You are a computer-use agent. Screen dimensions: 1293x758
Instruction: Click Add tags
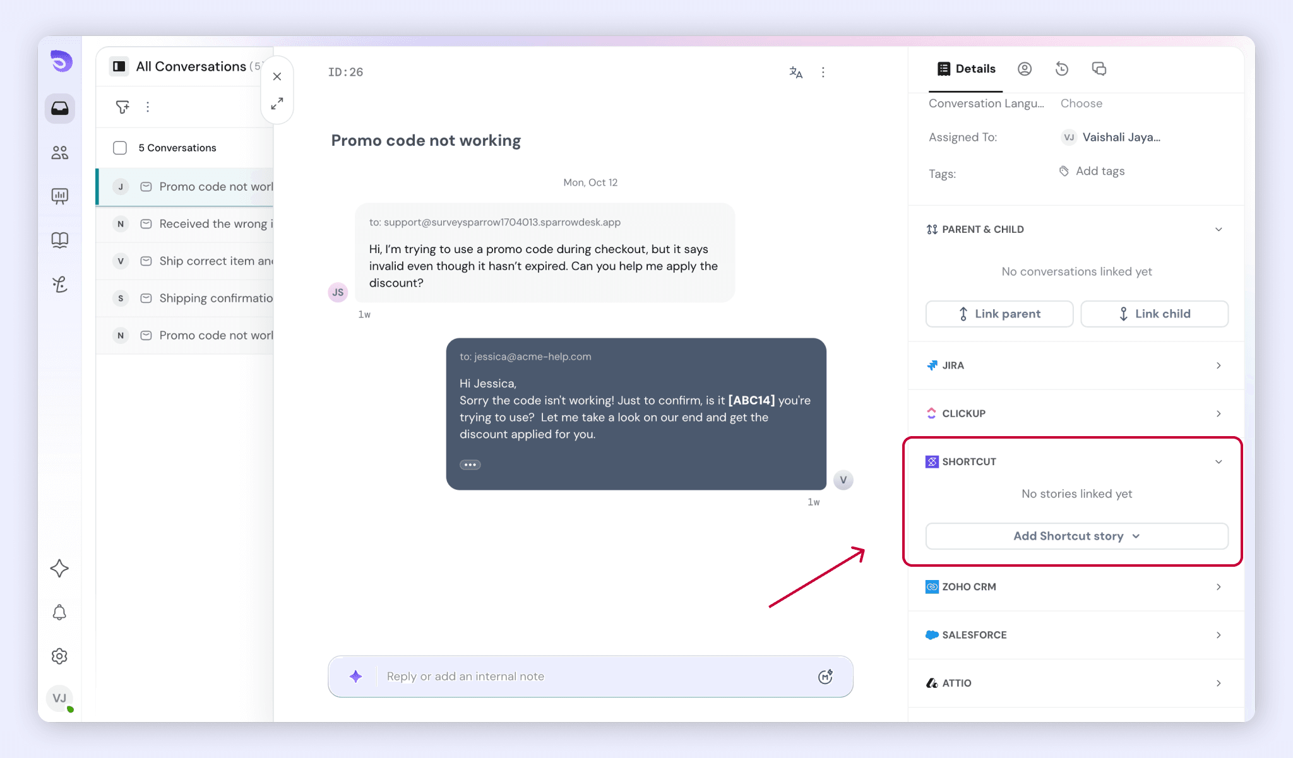click(x=1092, y=171)
